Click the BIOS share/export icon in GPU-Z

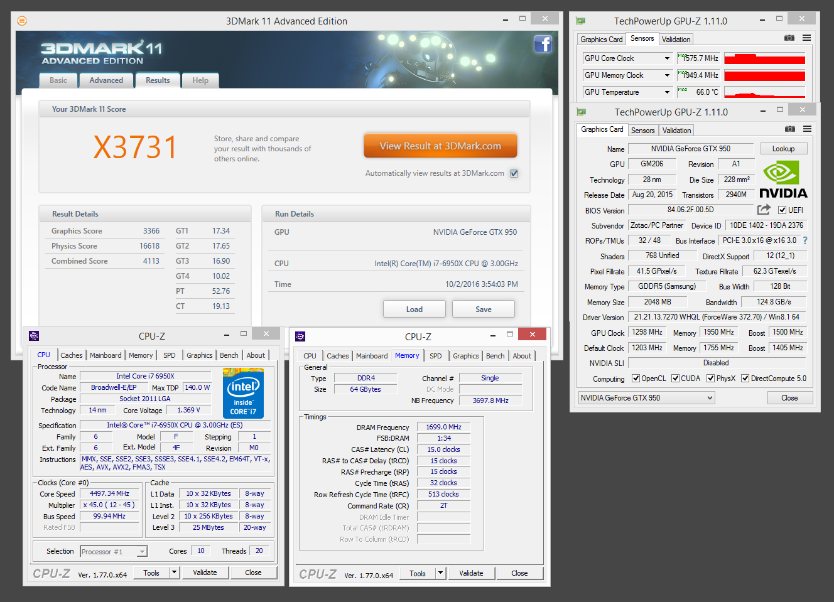(764, 210)
